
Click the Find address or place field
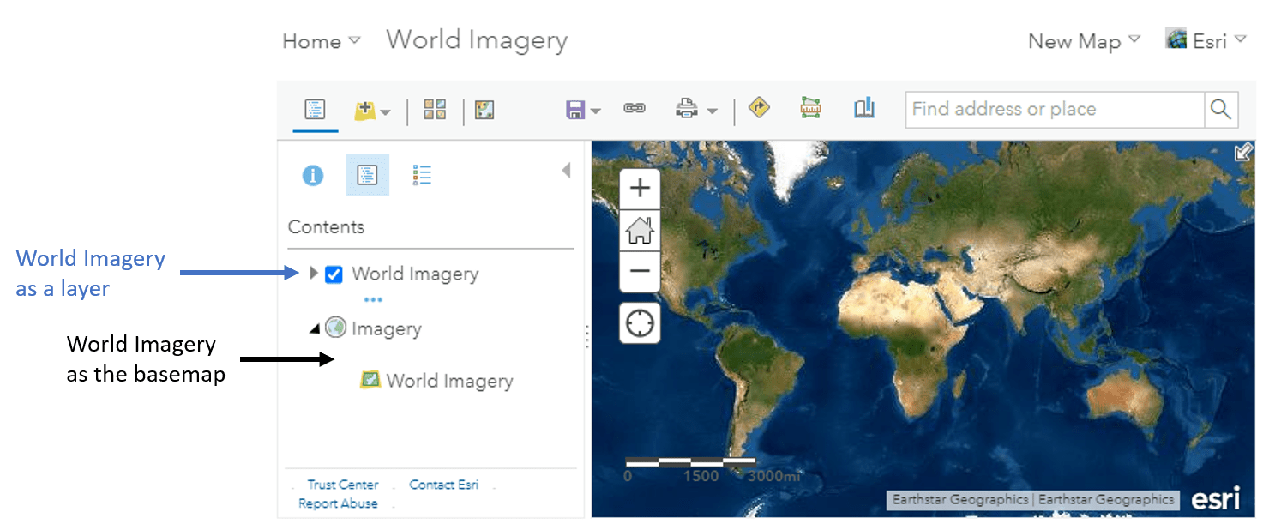coord(1055,109)
